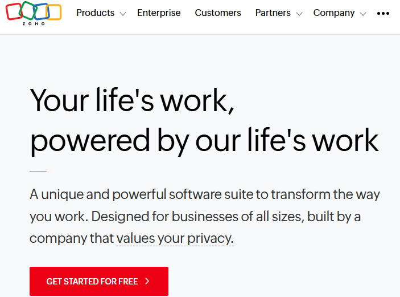400x297 pixels.
Task: Expand the Products dropdown chevron
Action: coord(123,14)
